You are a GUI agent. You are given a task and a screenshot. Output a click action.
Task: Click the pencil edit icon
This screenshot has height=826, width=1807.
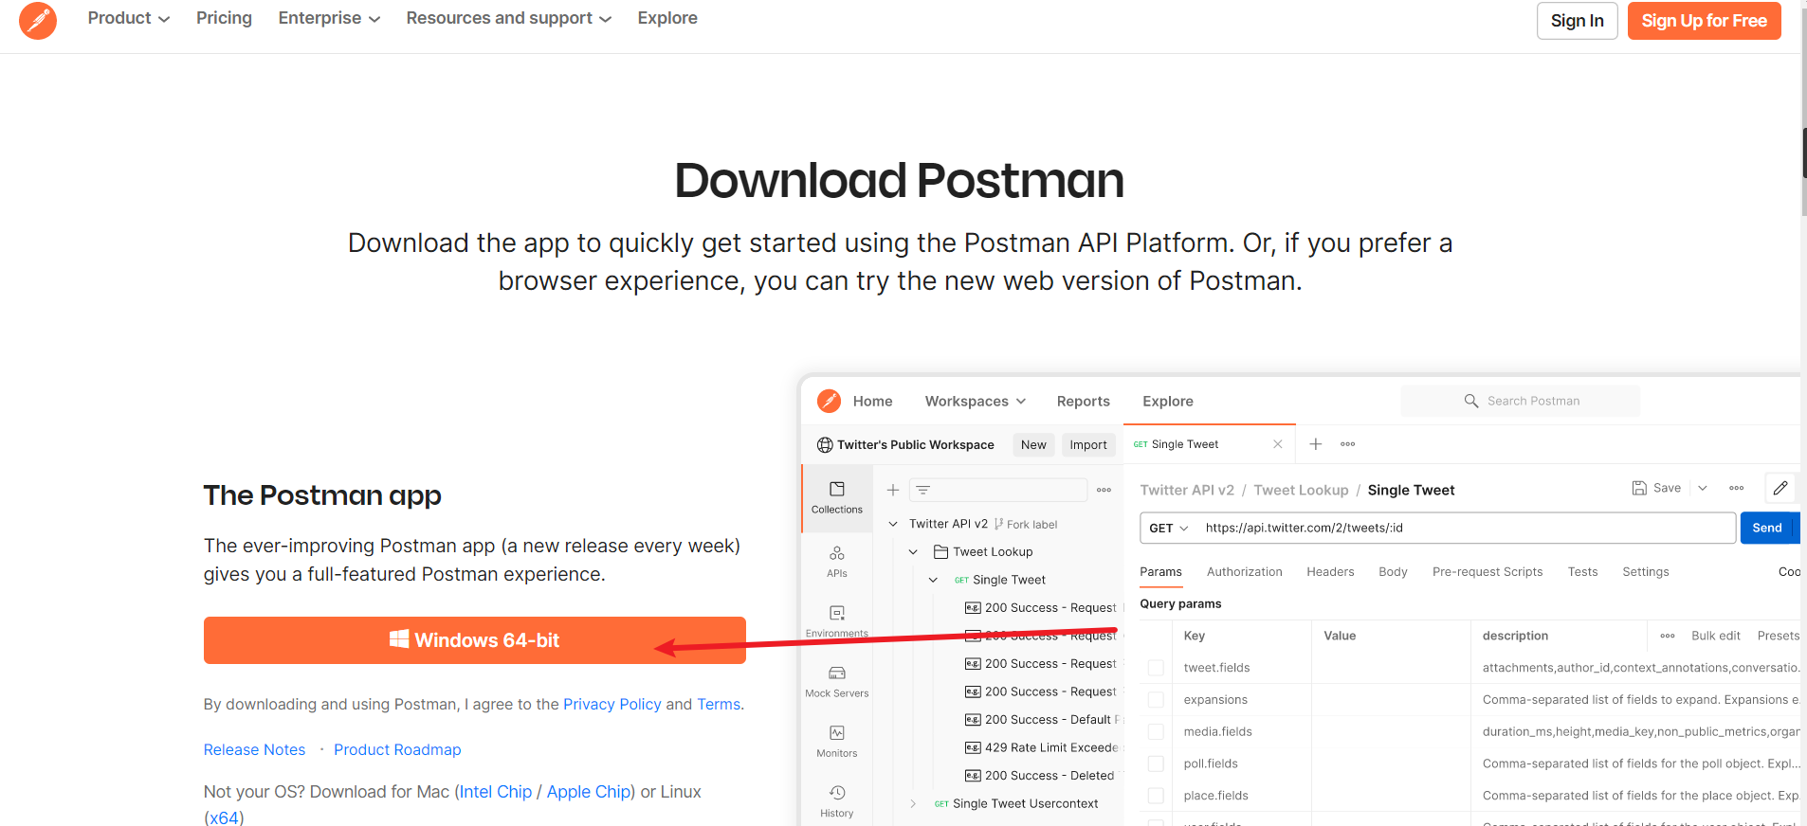click(1780, 488)
